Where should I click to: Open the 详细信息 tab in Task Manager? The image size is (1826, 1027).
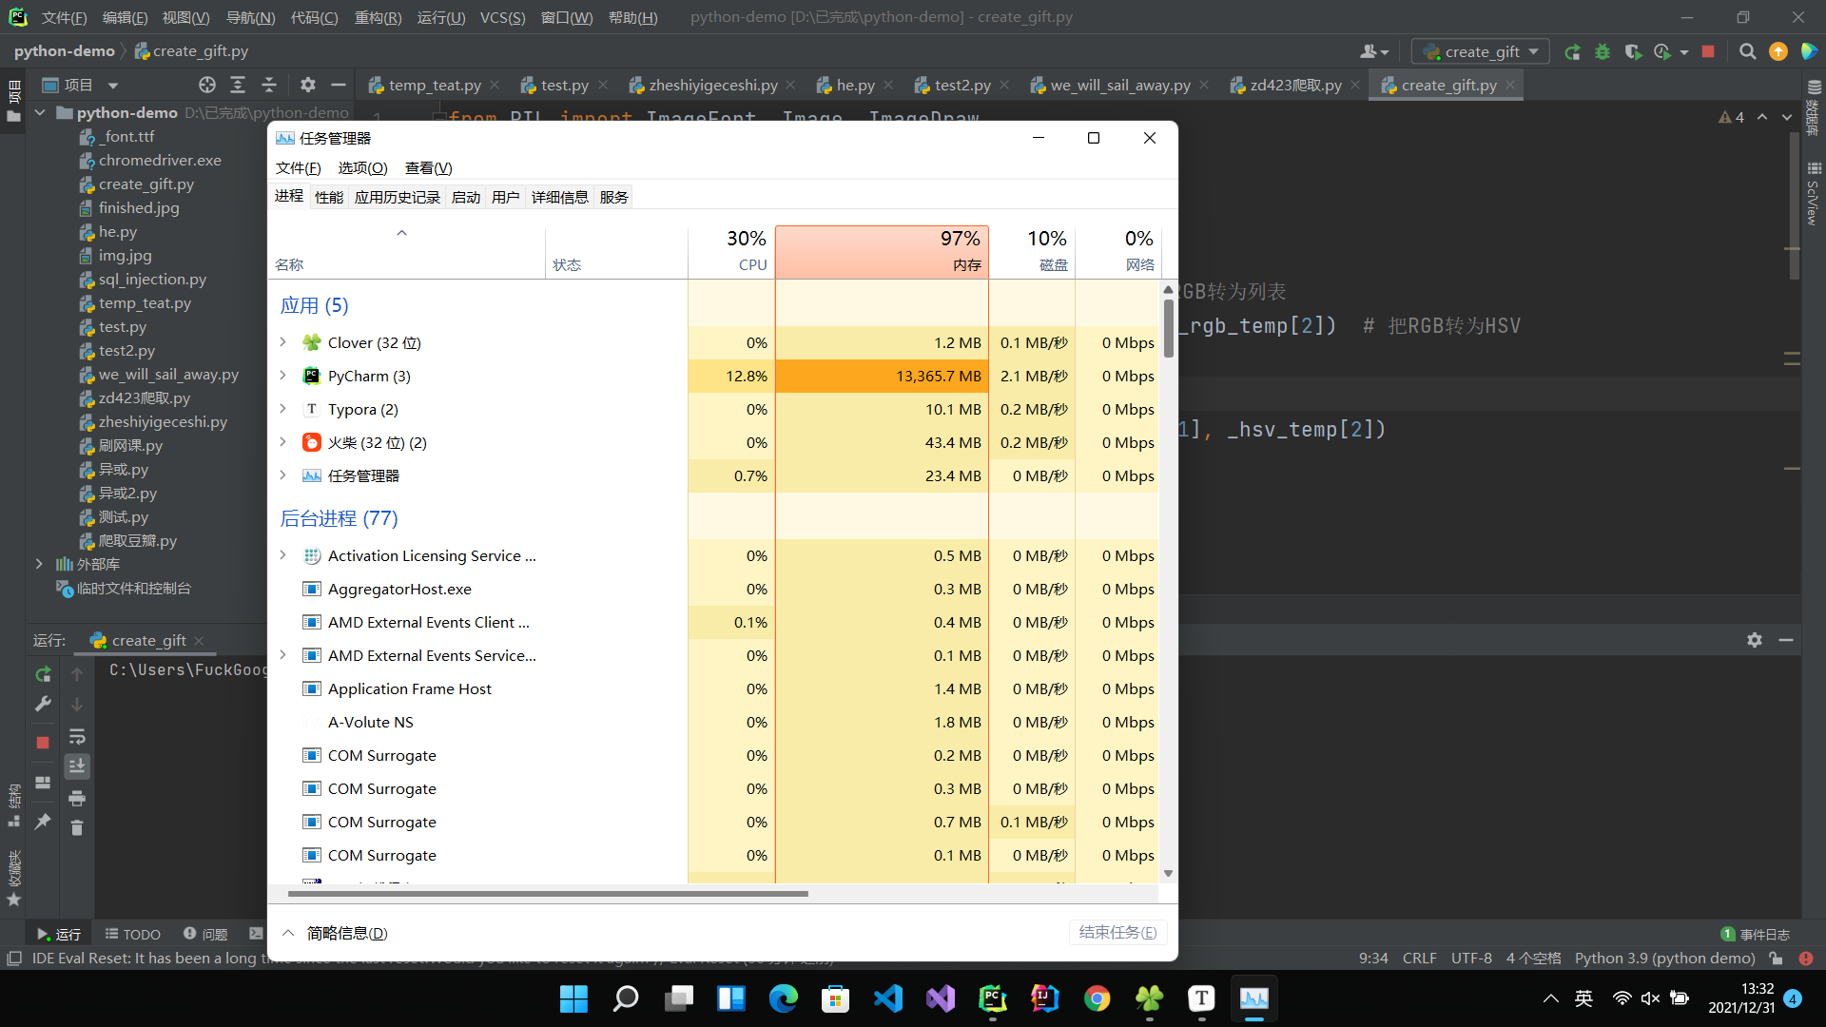point(559,197)
